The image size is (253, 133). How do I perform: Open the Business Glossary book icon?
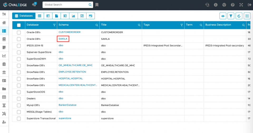(4, 39)
